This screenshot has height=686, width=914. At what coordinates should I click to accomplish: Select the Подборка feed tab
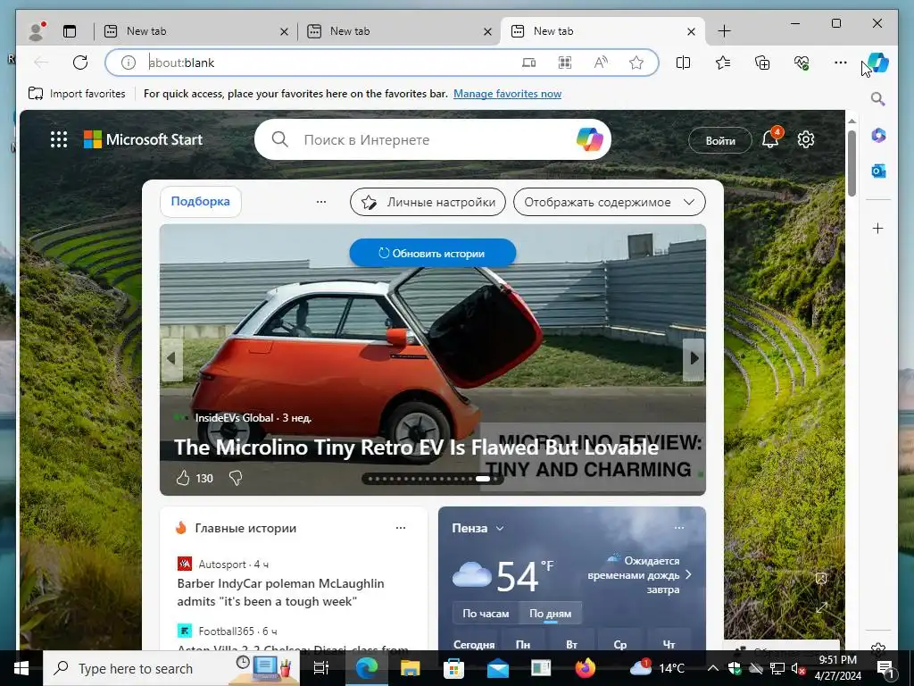201,201
